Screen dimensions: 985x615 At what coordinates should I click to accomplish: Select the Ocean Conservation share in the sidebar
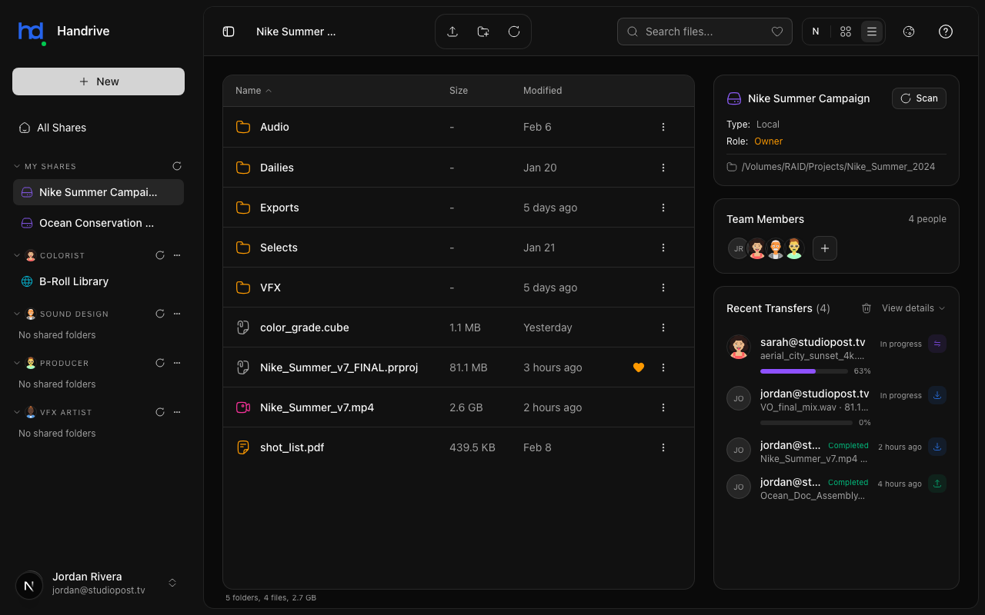click(x=98, y=223)
